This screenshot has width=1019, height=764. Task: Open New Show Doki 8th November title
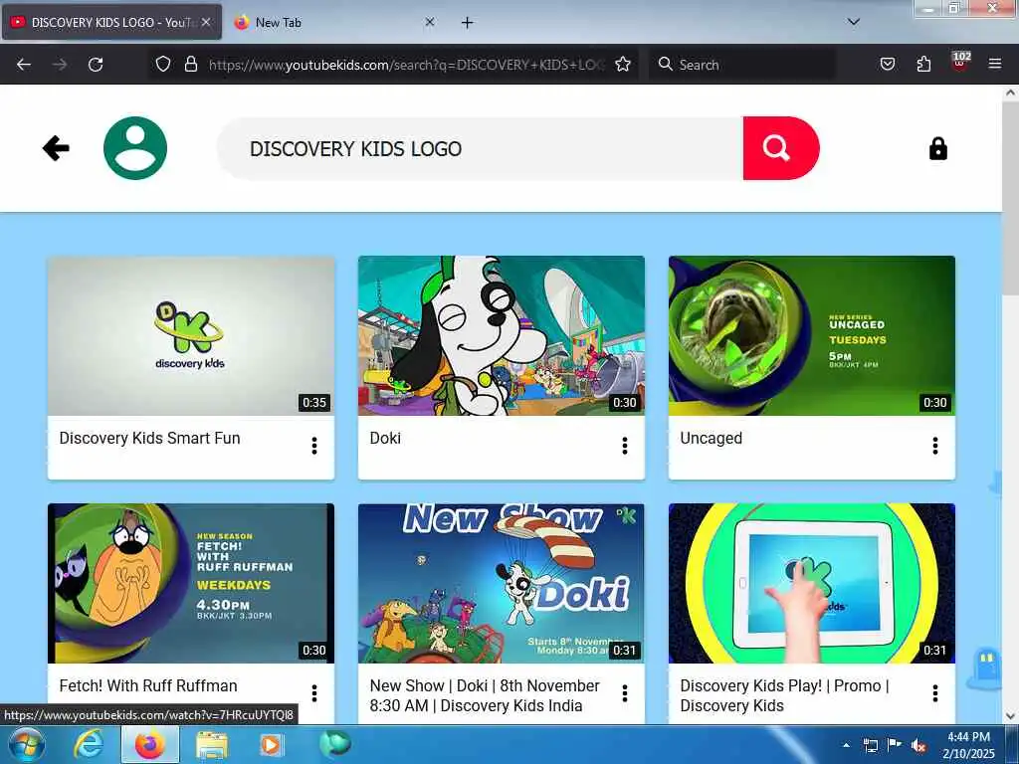coord(485,695)
